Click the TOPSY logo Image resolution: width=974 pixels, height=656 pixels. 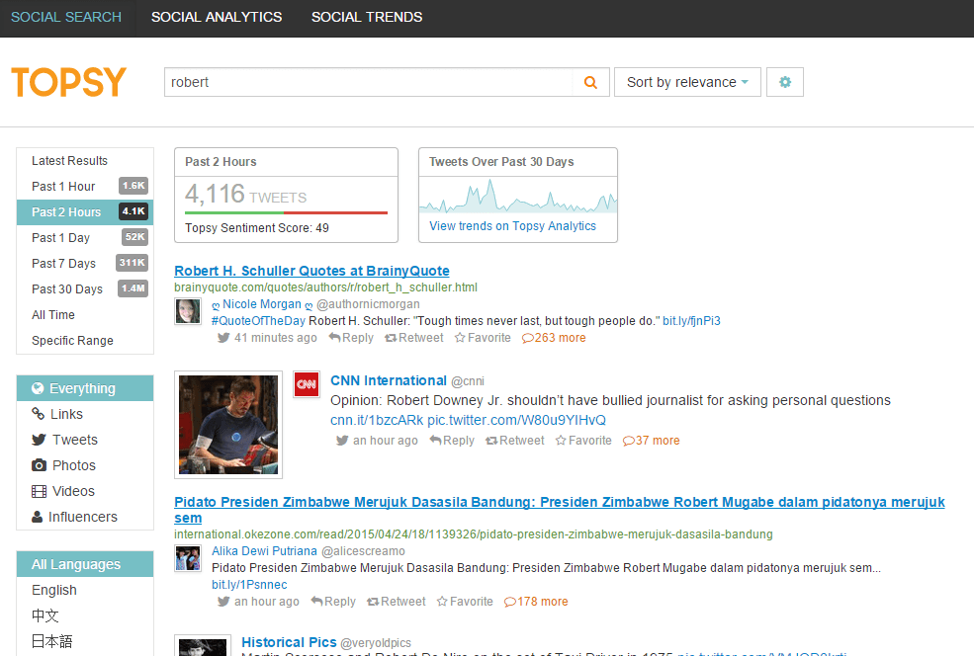coord(69,82)
